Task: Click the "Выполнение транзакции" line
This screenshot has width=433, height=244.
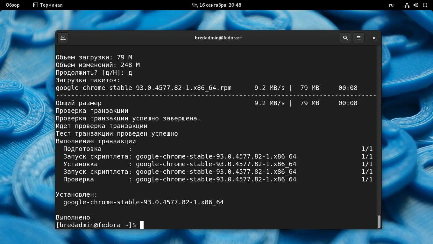Action: [96, 141]
